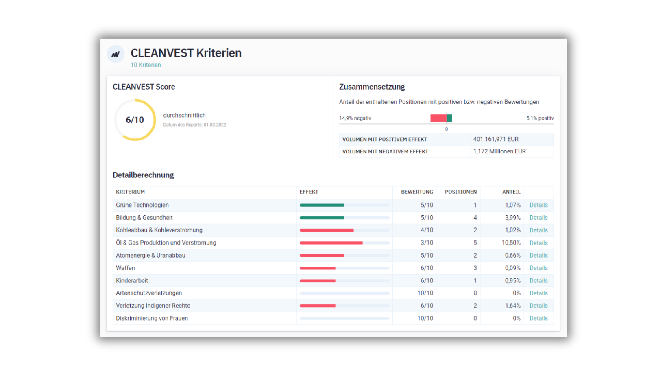The width and height of the screenshot is (667, 376).
Task: Click the VOLUMEN MIT POSITIVEM EFFEKT label
Action: 385,140
